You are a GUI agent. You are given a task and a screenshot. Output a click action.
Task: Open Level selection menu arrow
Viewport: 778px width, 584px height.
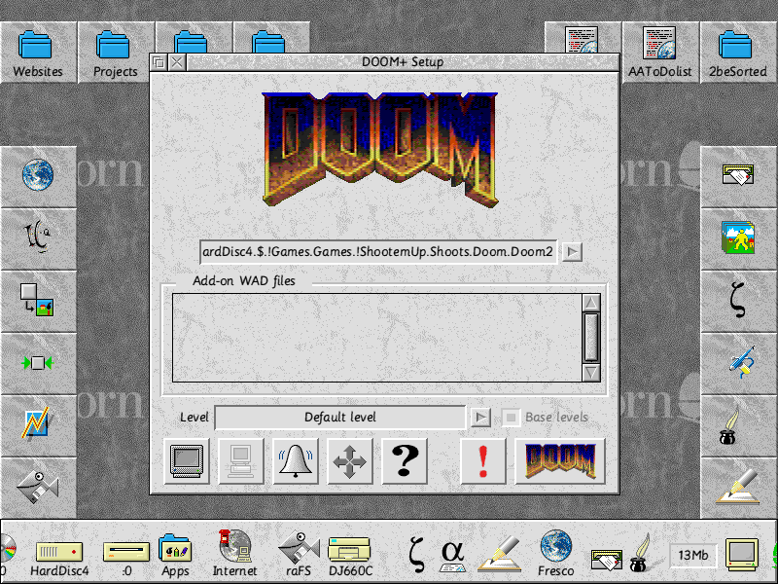[480, 418]
